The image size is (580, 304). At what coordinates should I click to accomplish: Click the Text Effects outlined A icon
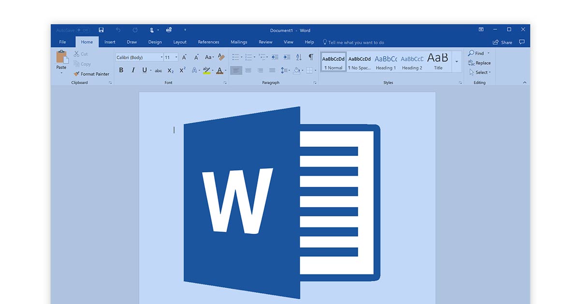195,70
